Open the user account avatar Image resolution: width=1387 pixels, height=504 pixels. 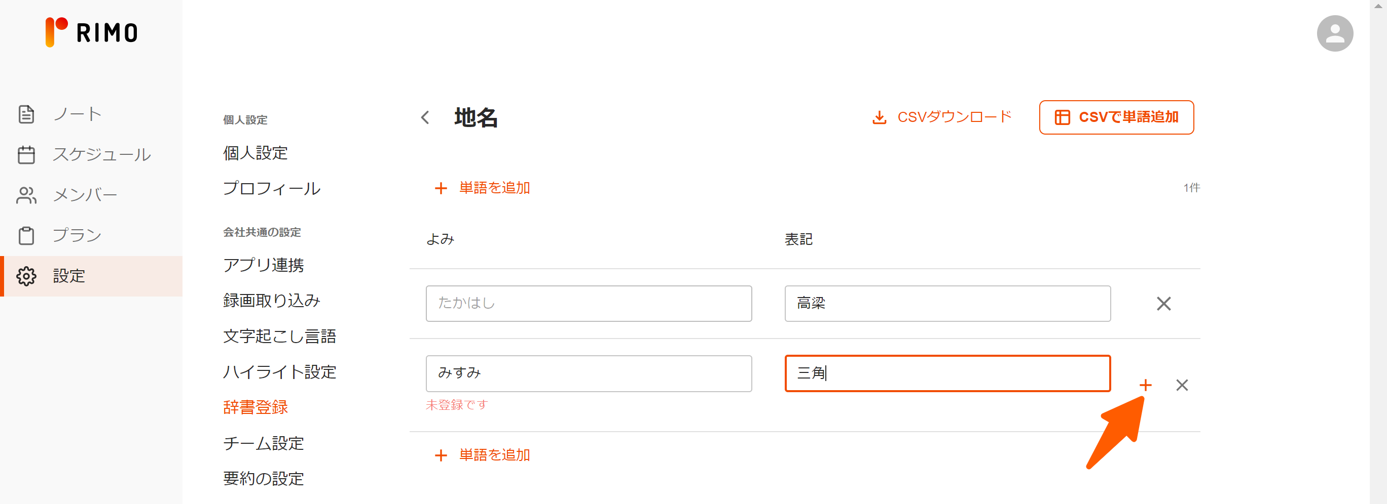[1334, 33]
